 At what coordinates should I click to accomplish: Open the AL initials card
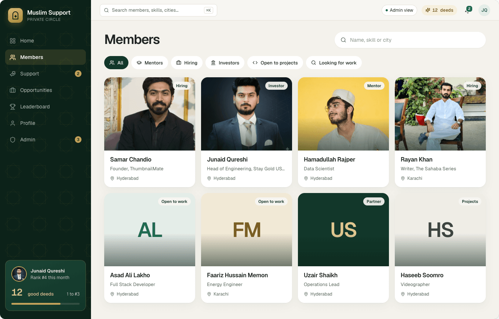click(150, 230)
